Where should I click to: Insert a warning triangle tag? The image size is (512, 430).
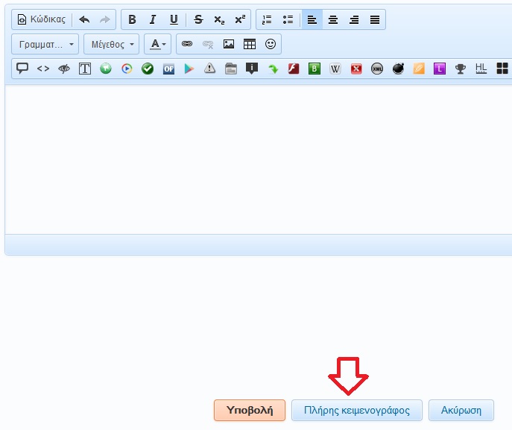click(209, 69)
